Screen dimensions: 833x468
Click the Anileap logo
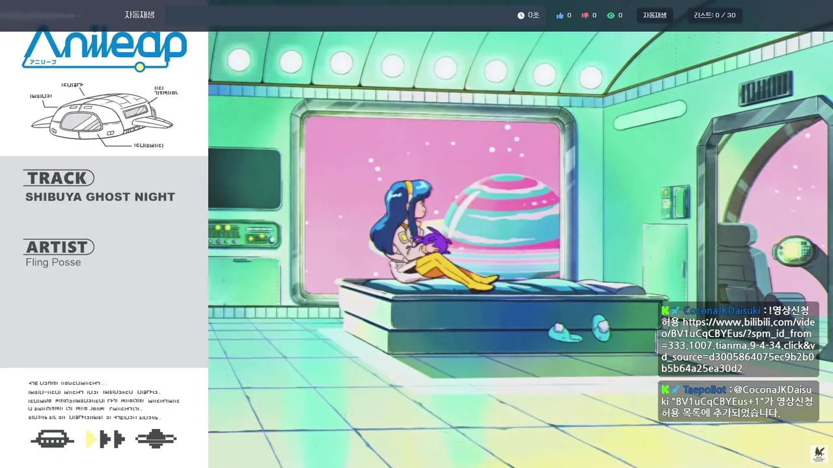pyautogui.click(x=105, y=49)
